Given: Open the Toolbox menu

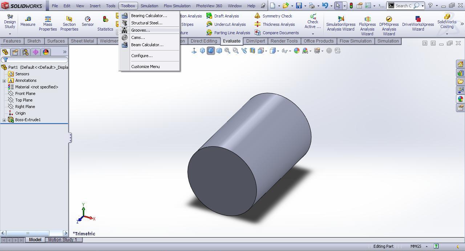Looking at the screenshot, I should click(x=128, y=5).
